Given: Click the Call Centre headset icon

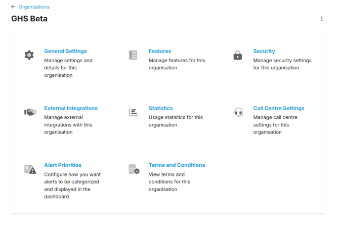Looking at the screenshot, I should coord(238,112).
